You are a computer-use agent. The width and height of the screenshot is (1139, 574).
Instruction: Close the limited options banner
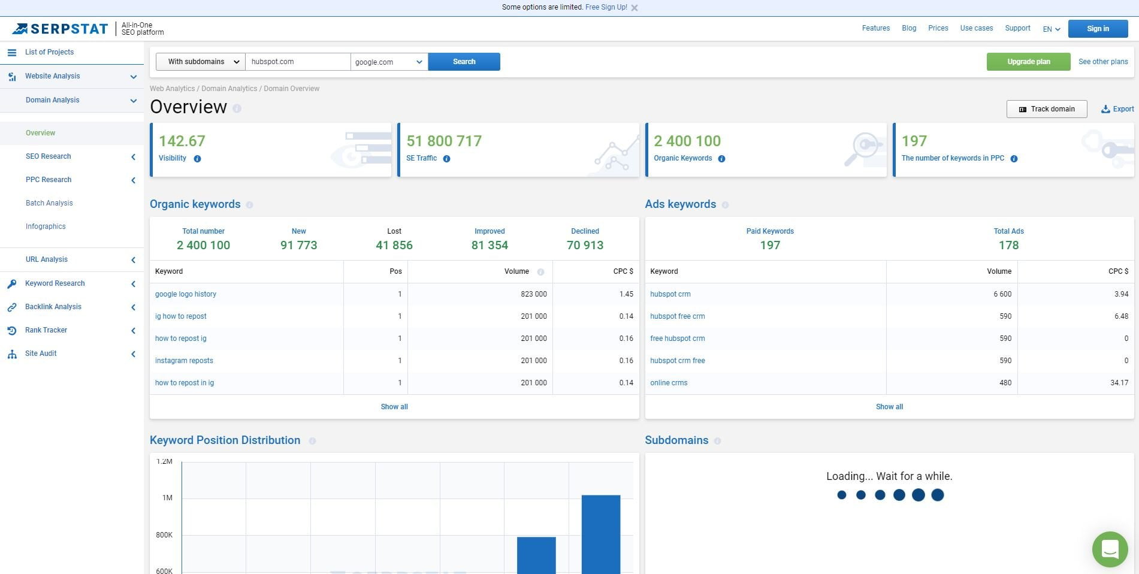635,8
